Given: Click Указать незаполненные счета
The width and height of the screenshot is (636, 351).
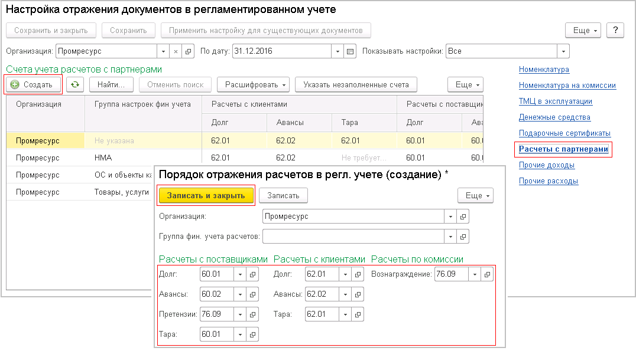Looking at the screenshot, I should pyautogui.click(x=356, y=84).
